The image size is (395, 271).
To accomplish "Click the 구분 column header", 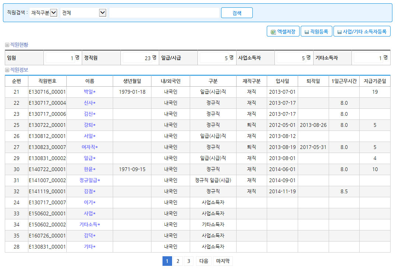I will [213, 81].
